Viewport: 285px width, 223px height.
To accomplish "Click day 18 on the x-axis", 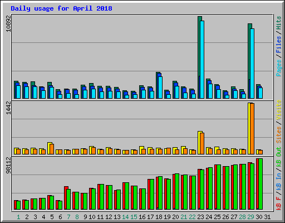I will coord(159,217).
